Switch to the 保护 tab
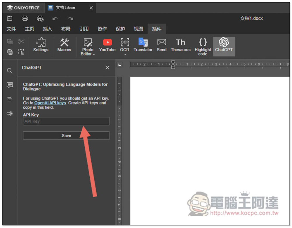Screen dimensions: 292x228 pos(120,29)
